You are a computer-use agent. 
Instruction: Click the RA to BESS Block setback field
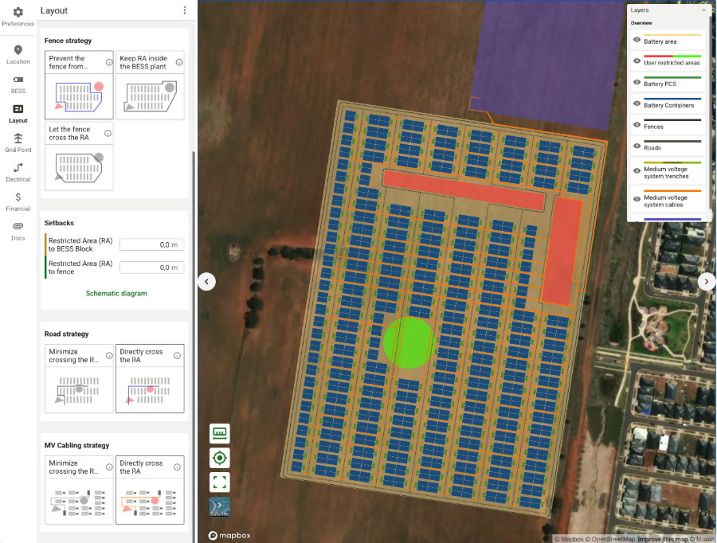[x=152, y=244]
